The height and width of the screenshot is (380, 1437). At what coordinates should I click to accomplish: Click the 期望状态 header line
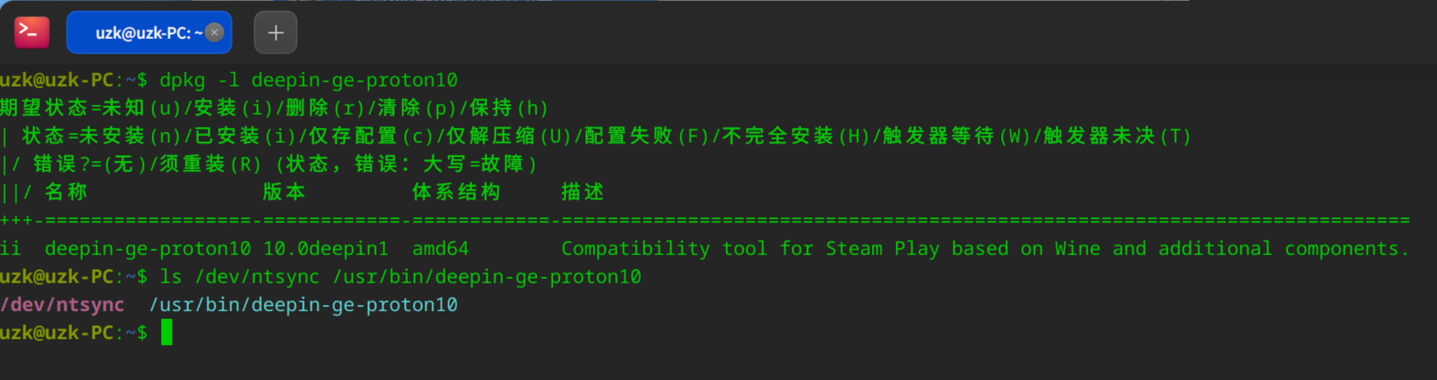(274, 108)
